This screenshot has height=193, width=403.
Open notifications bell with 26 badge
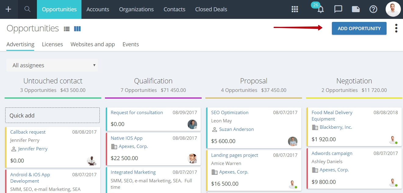click(x=320, y=9)
